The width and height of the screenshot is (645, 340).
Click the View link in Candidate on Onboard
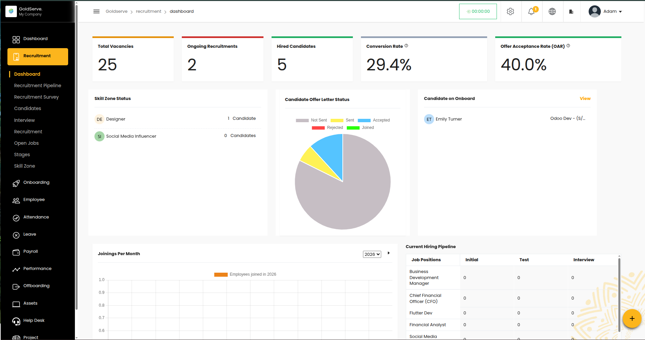(585, 99)
